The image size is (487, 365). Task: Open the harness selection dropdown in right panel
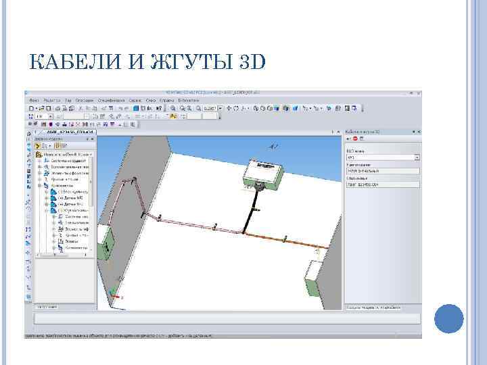click(x=417, y=157)
